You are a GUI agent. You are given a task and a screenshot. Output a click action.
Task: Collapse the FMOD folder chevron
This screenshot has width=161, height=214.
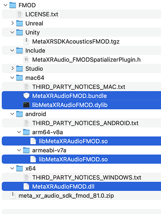pyautogui.click(x=6, y=5)
